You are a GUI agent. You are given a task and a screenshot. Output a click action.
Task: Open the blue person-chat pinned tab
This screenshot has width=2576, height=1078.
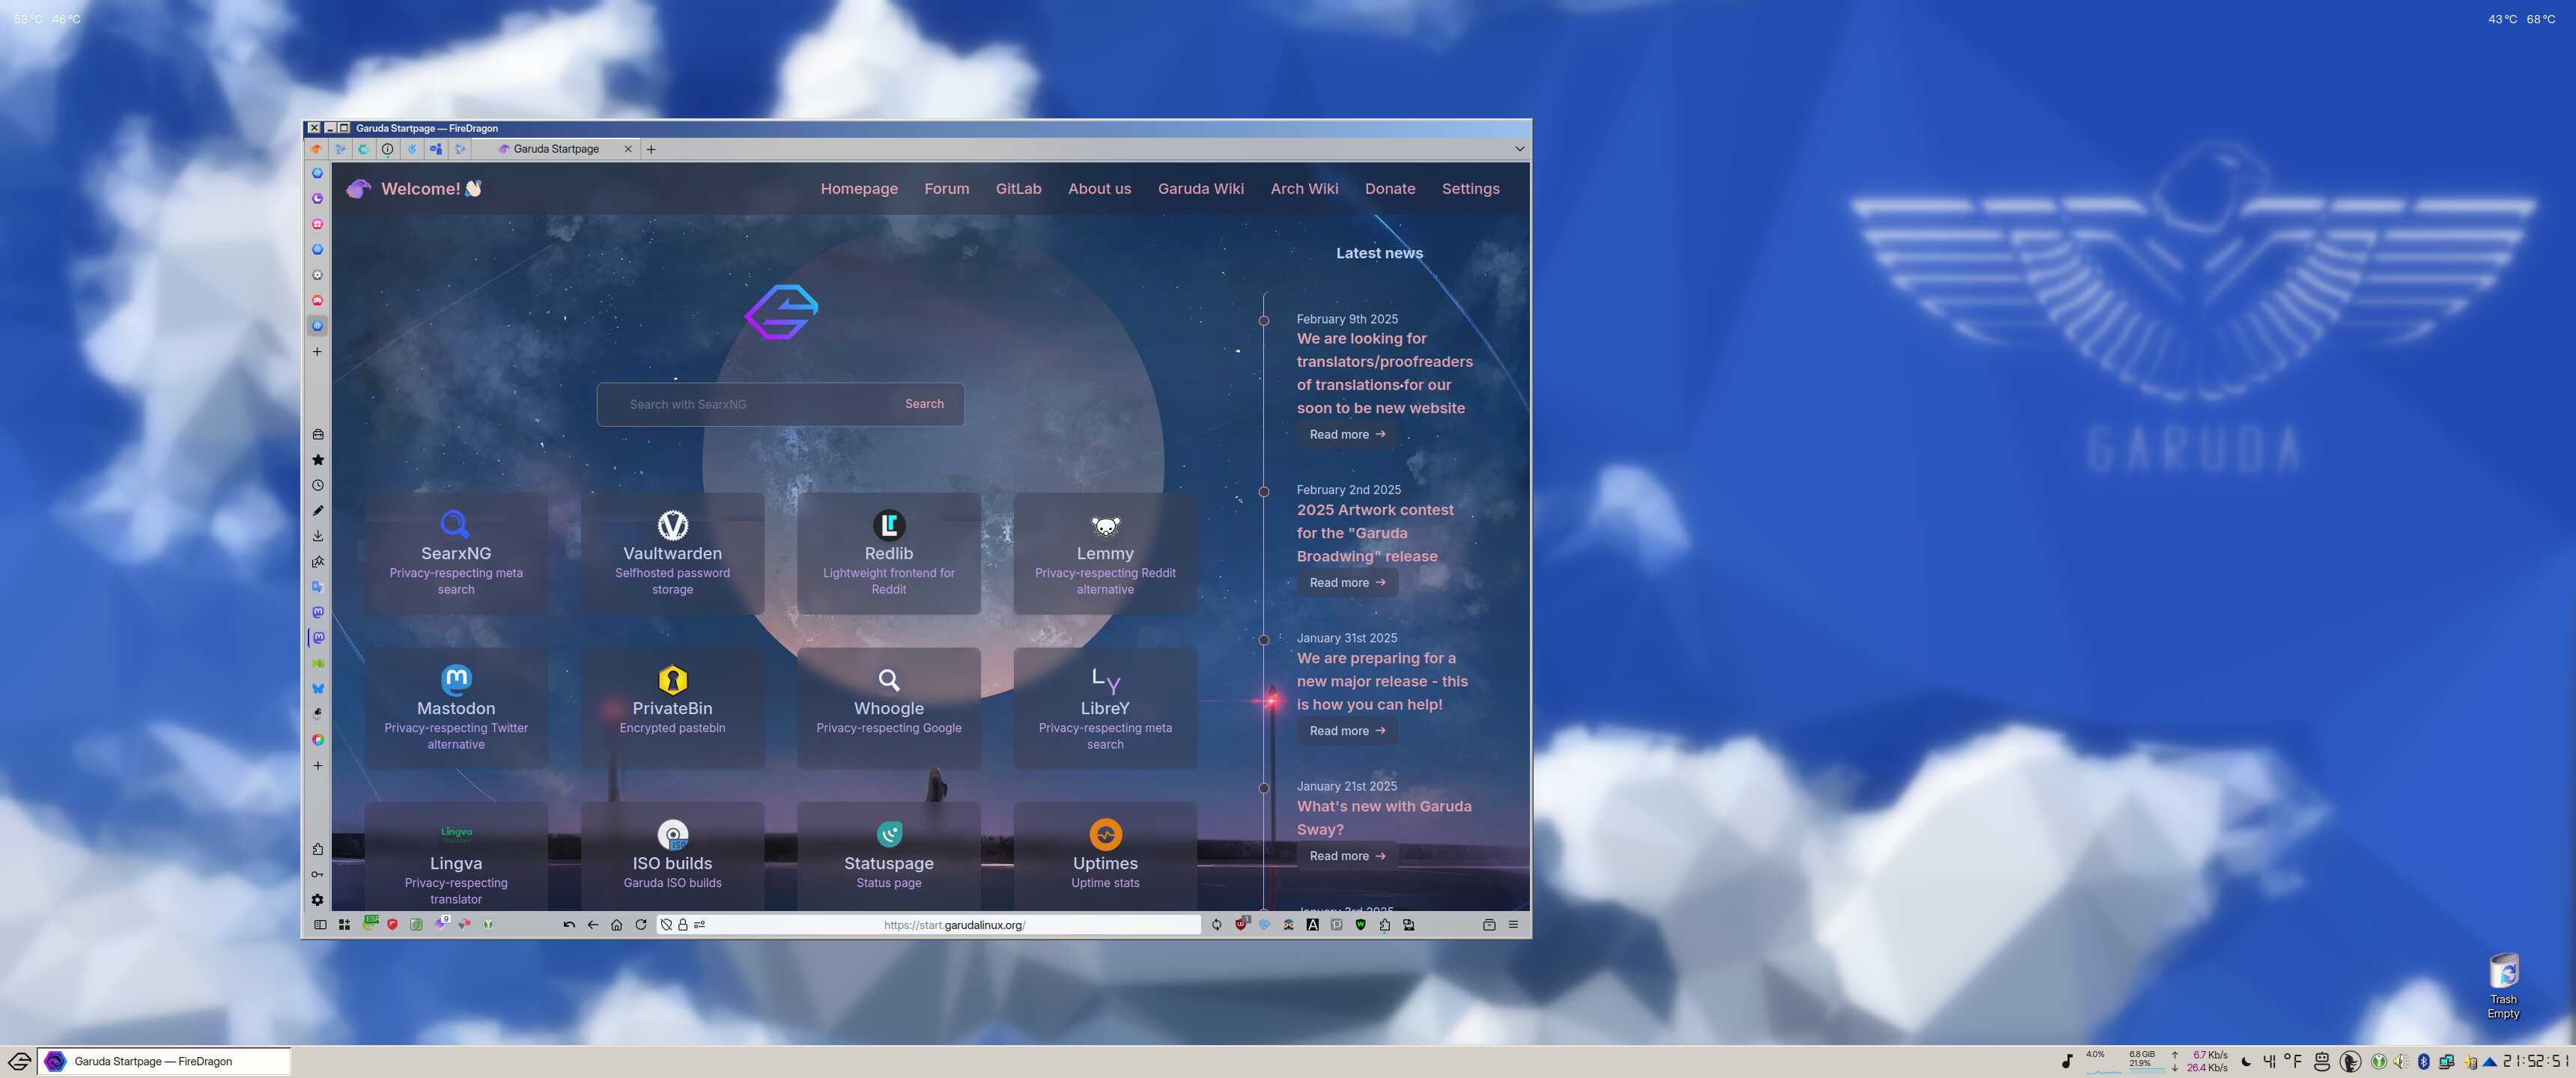click(436, 149)
